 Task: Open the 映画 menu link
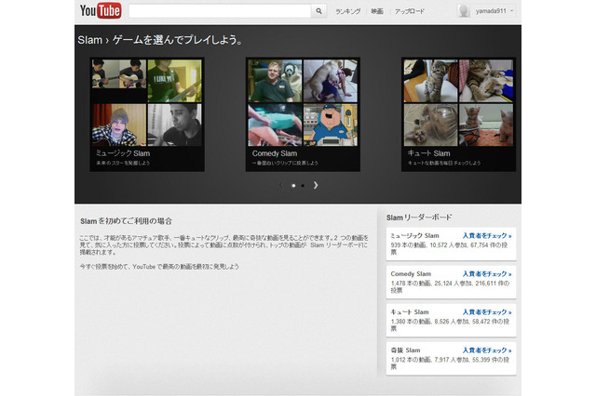point(377,11)
